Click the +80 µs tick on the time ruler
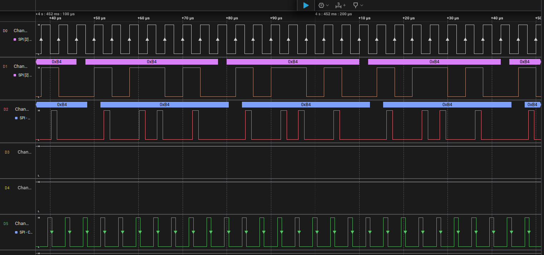 click(232, 18)
